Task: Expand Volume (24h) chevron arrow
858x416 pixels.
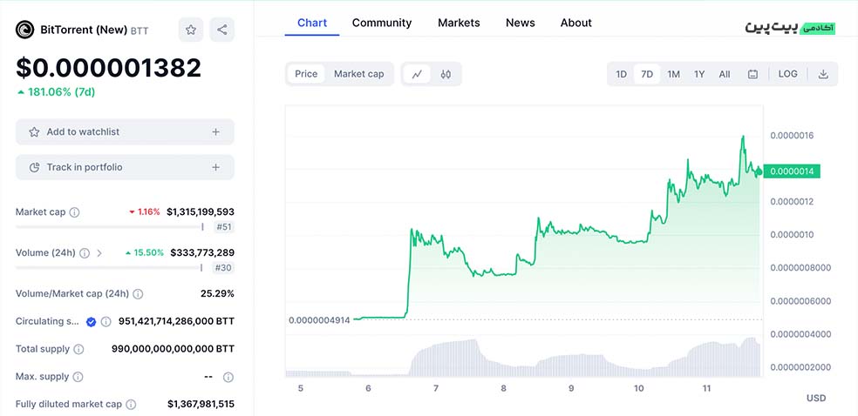Action: tap(99, 253)
